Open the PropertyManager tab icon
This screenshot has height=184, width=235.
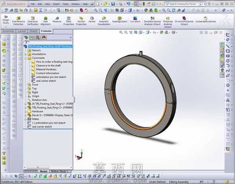pos(32,38)
